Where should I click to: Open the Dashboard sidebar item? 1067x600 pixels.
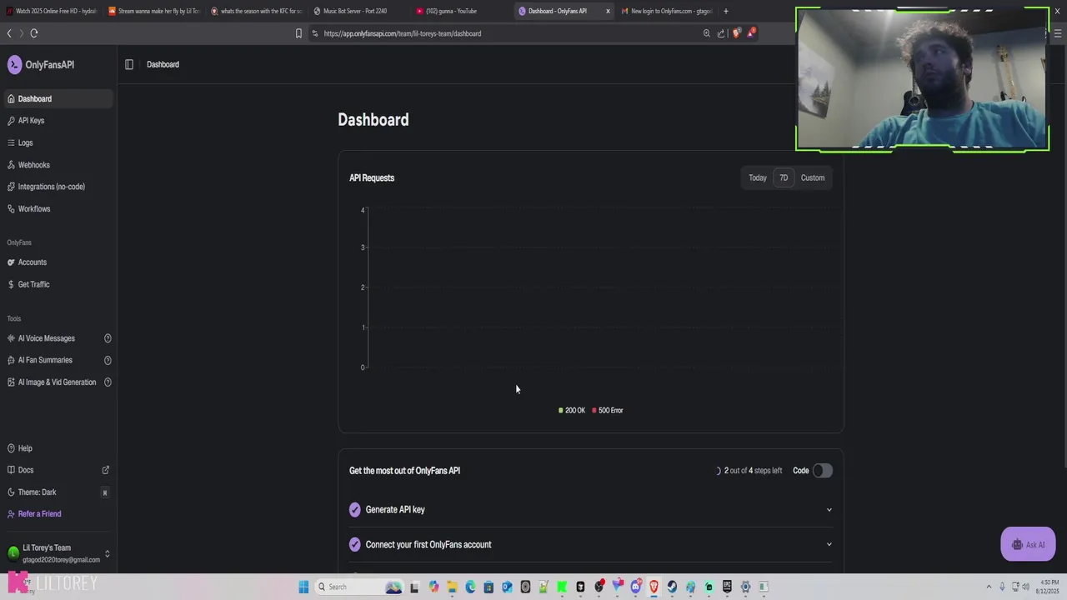[57, 98]
